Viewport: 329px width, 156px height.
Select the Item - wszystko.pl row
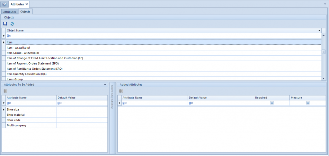pyautogui.click(x=164, y=48)
